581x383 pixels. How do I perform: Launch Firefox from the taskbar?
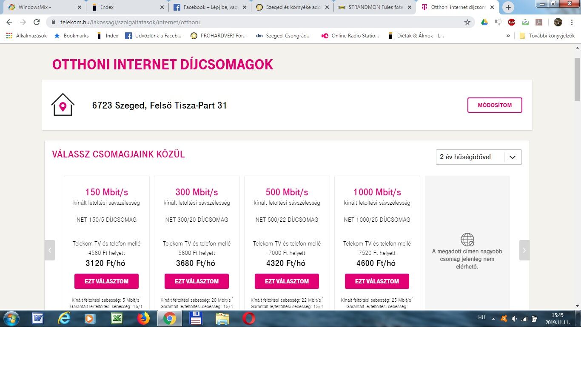(143, 318)
